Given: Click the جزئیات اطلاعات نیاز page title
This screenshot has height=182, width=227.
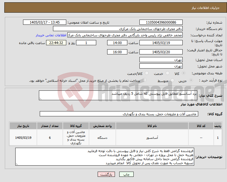Looking at the screenshot, I should tap(206, 8).
